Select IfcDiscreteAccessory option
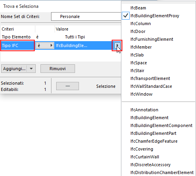 point(158,165)
